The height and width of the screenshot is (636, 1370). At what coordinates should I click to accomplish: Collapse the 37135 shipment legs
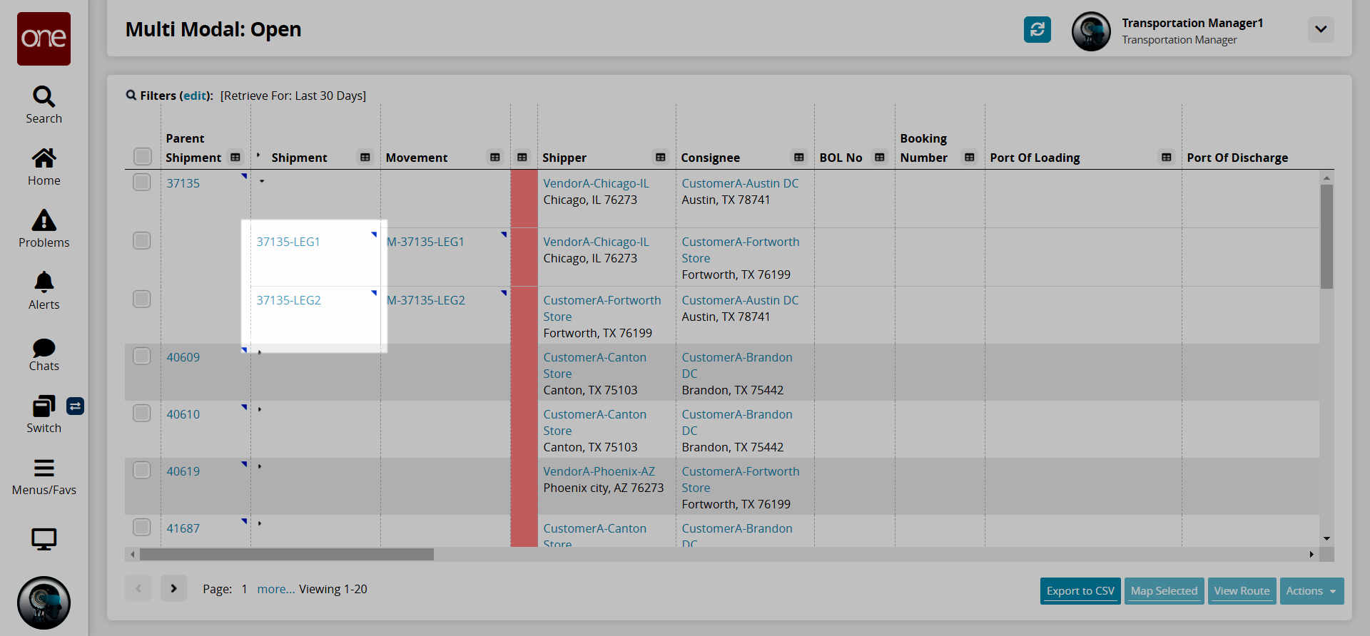tap(262, 182)
